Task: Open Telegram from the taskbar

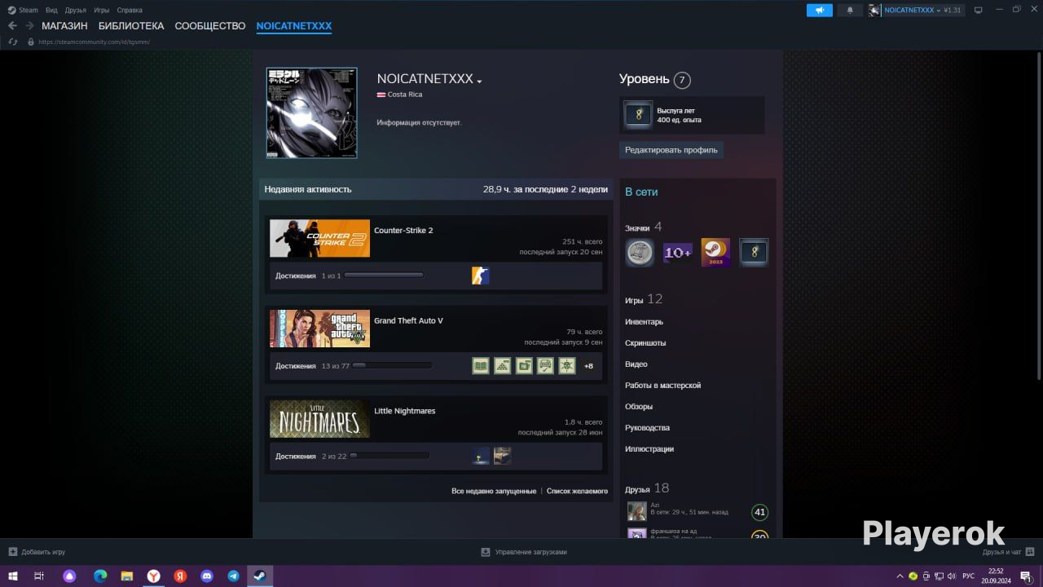Action: point(234,576)
